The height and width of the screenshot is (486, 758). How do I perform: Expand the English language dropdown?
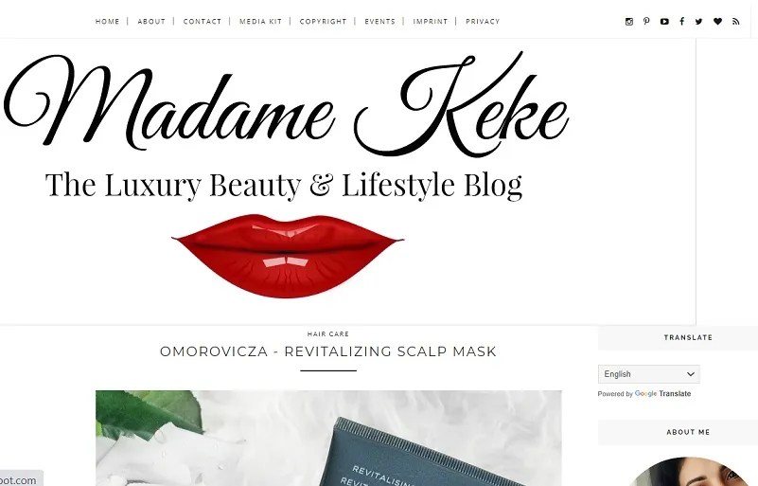(649, 374)
